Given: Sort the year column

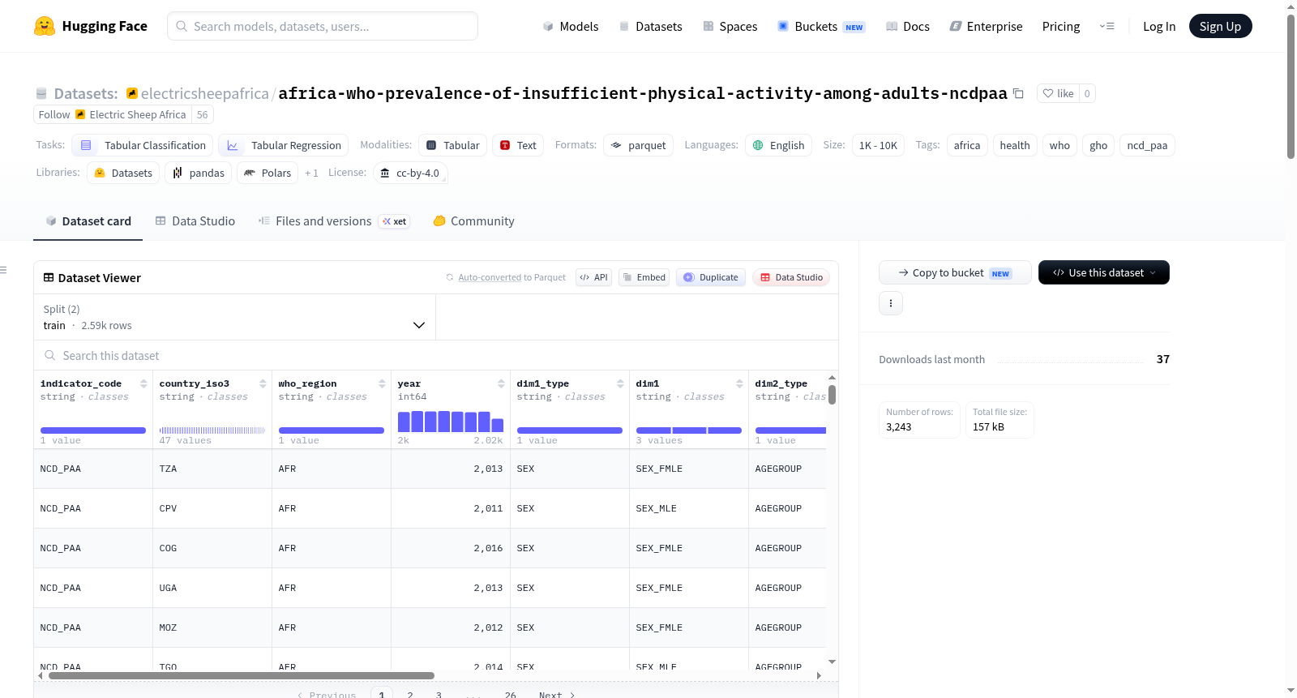Looking at the screenshot, I should (501, 383).
